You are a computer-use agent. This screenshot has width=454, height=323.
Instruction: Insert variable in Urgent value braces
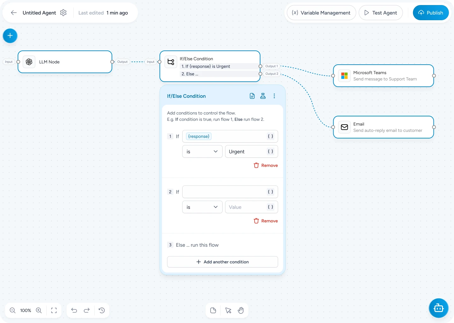(270, 151)
